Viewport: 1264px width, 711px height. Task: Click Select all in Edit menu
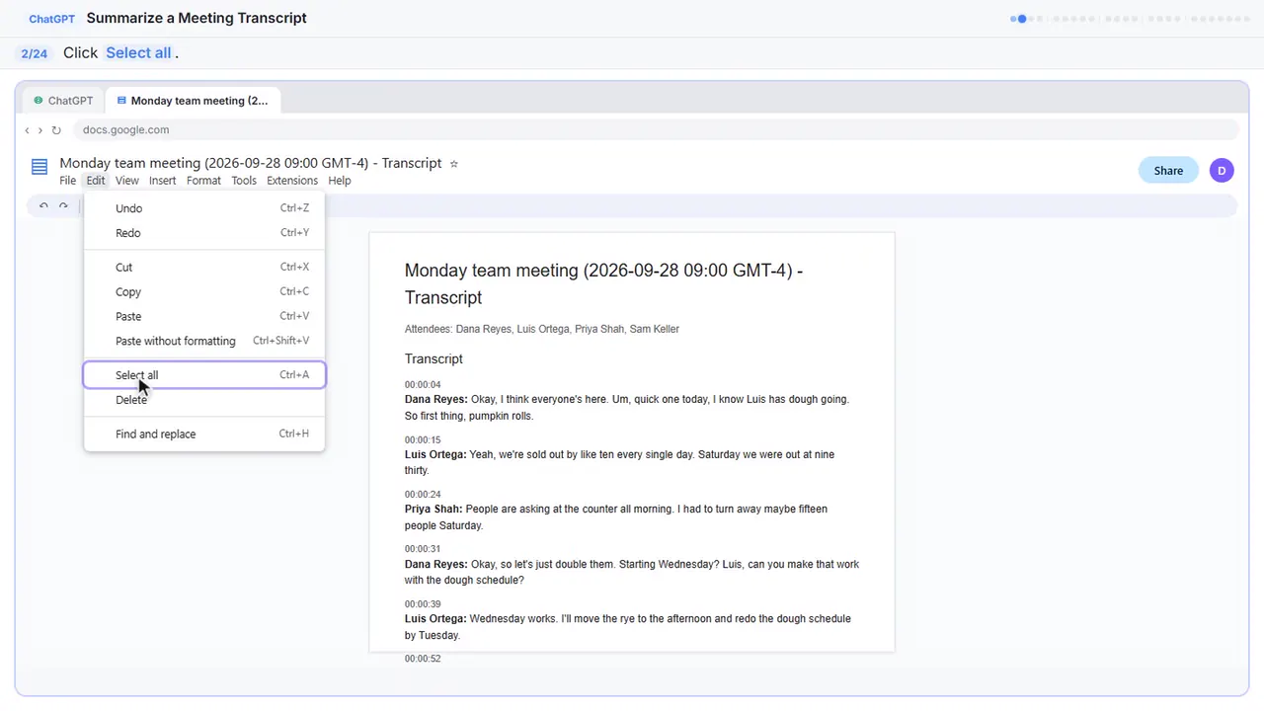click(204, 375)
